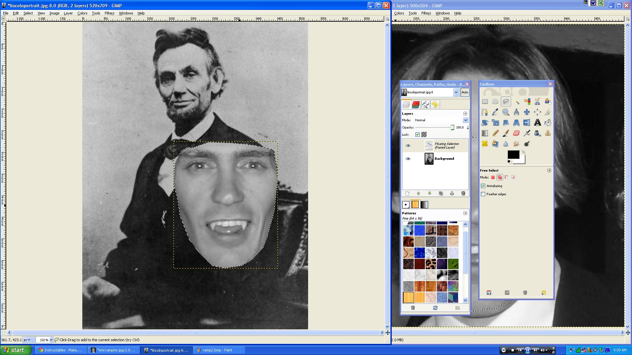Select the Ellipse Select tool
632x355 pixels.
tap(495, 102)
